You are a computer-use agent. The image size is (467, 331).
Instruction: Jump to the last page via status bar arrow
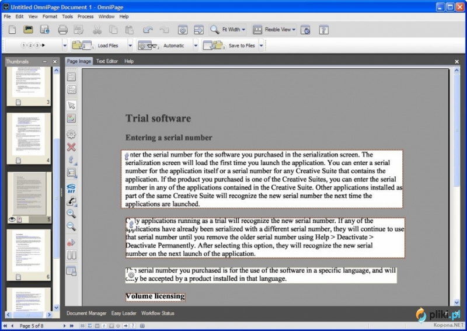(71, 326)
